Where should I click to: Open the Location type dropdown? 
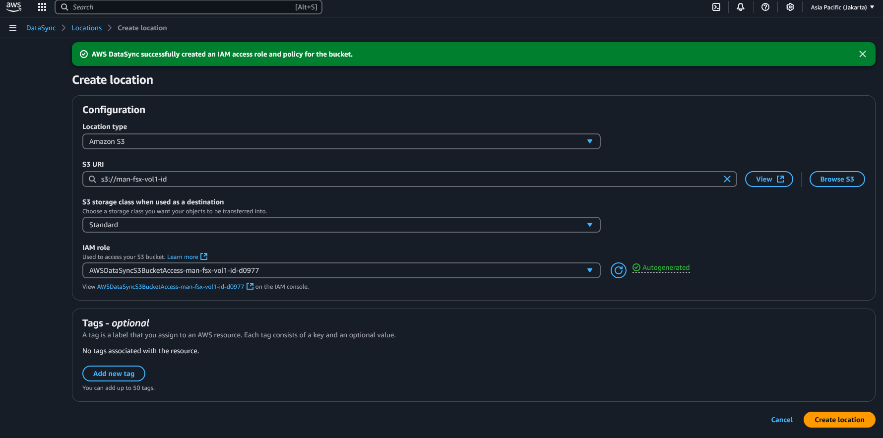pos(341,141)
